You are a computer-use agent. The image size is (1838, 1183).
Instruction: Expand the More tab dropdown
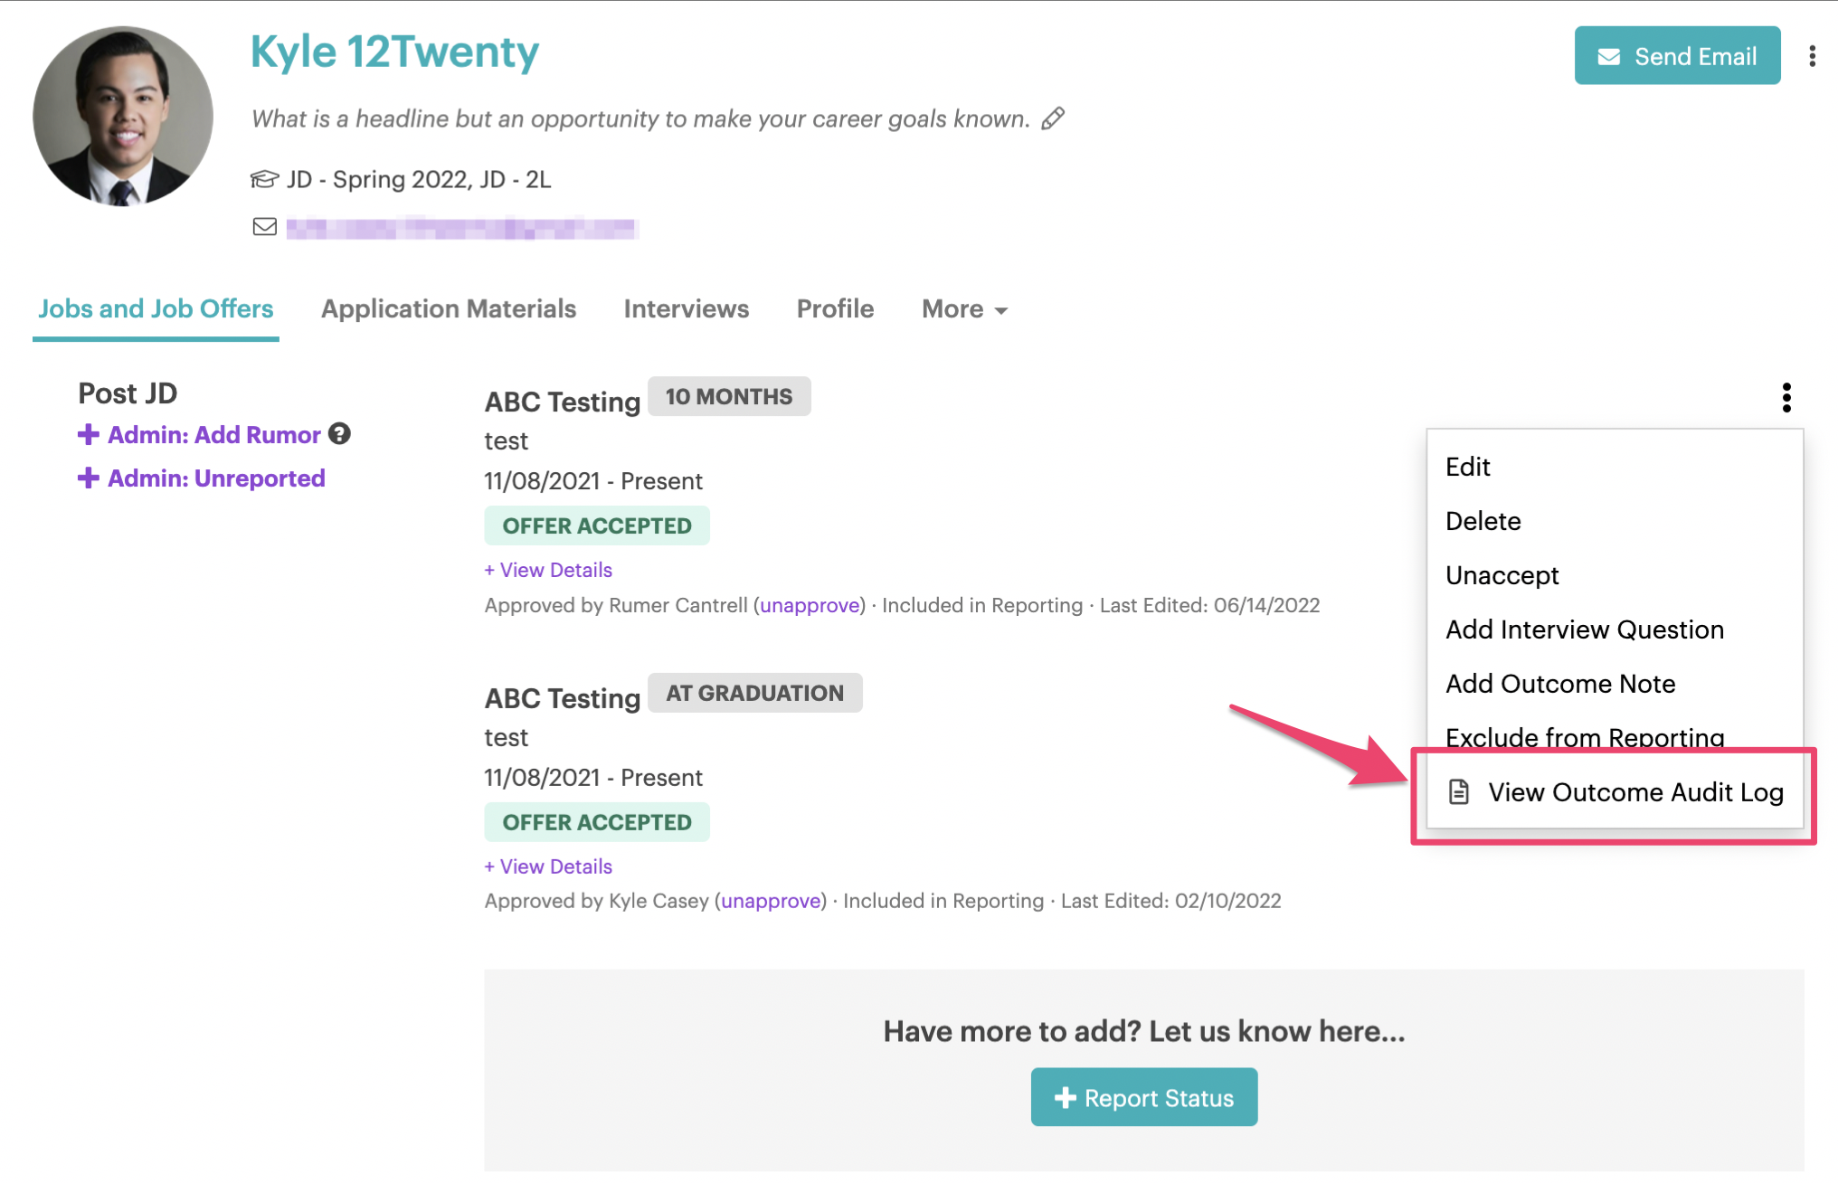point(964,309)
